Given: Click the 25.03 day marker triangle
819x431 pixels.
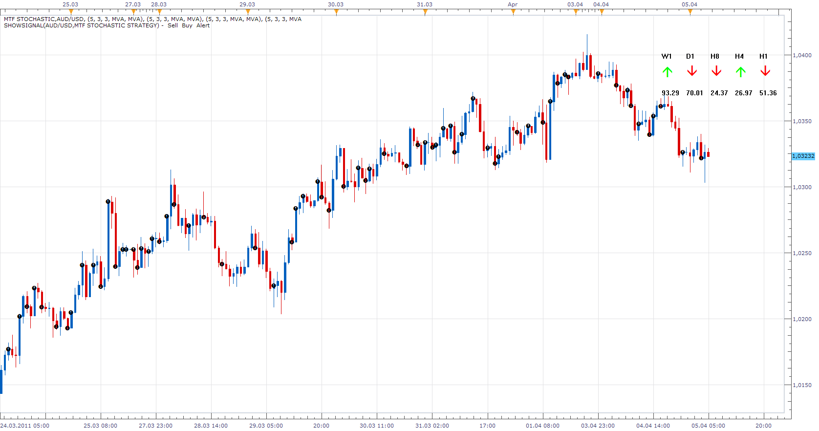Looking at the screenshot, I should click(71, 12).
